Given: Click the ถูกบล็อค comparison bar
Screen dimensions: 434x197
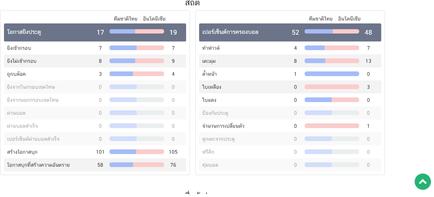Looking at the screenshot, I should tap(137, 74).
